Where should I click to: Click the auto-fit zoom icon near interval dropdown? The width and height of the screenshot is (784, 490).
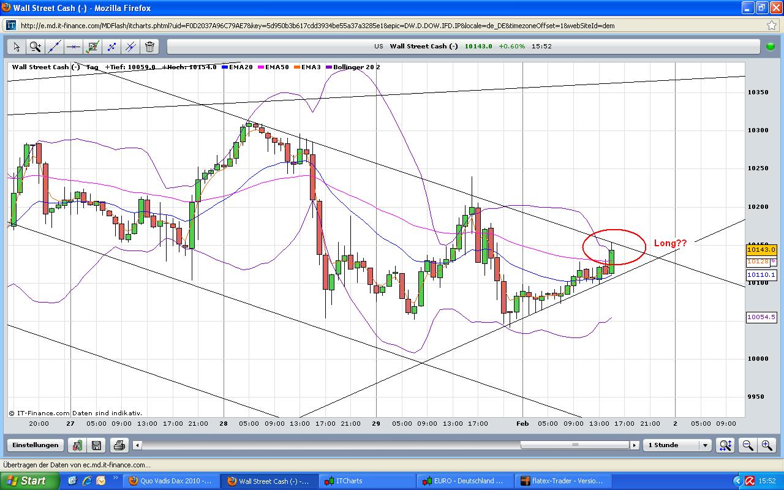coord(725,445)
